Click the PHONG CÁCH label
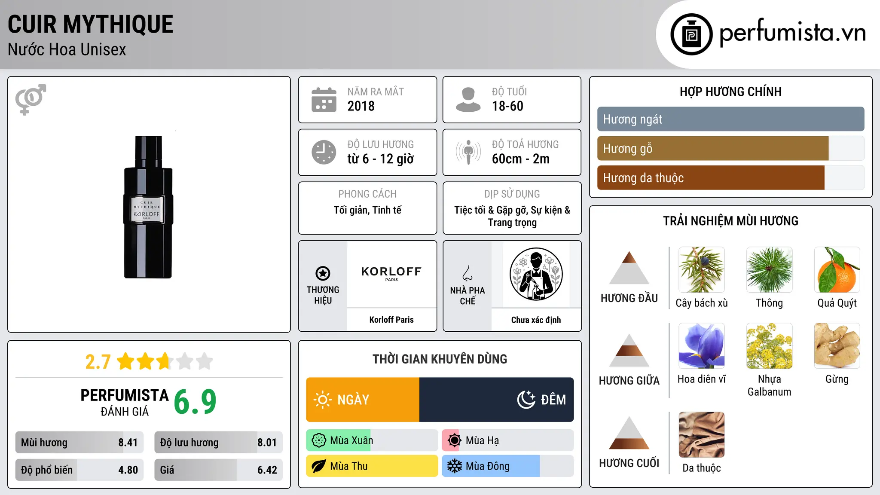Image resolution: width=880 pixels, height=495 pixels. click(367, 194)
